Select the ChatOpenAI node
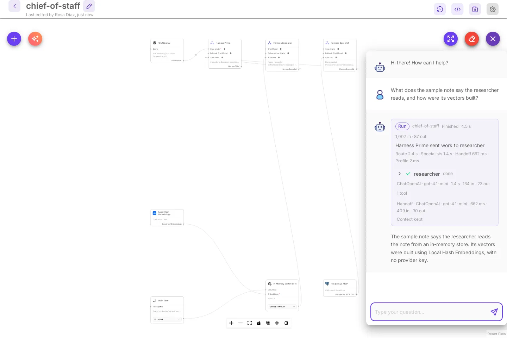 tap(167, 51)
